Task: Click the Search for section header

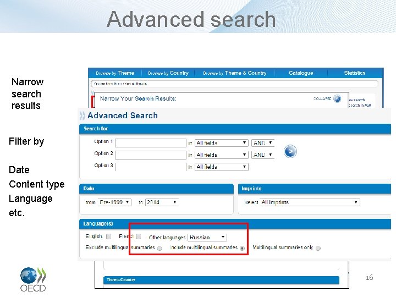Action: 235,129
